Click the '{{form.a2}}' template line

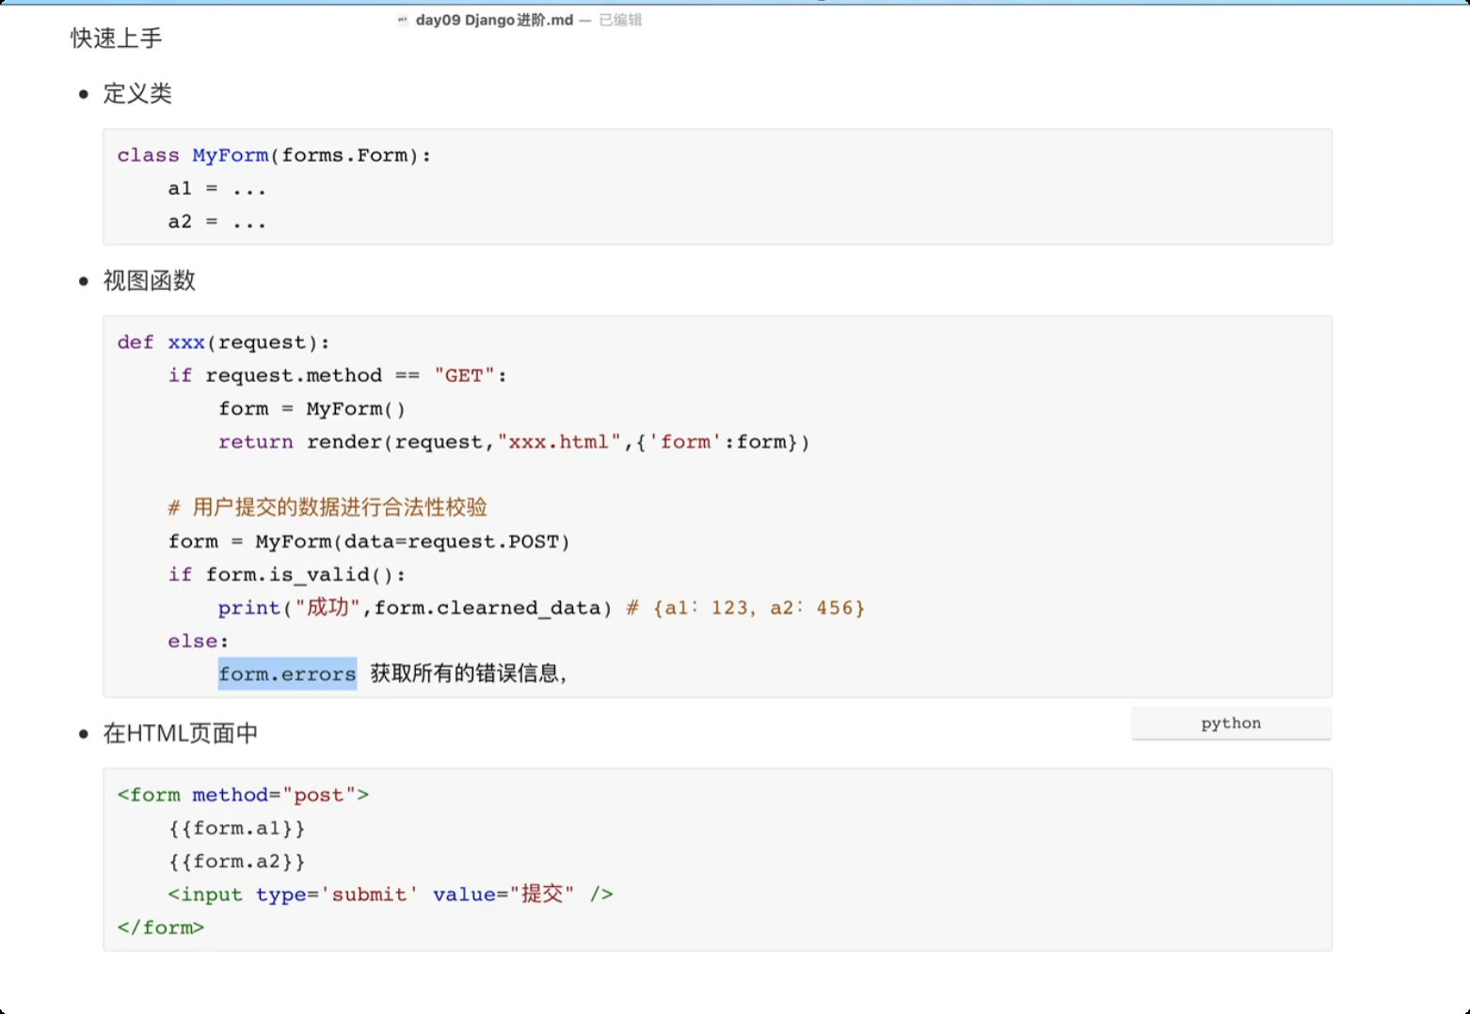click(237, 862)
